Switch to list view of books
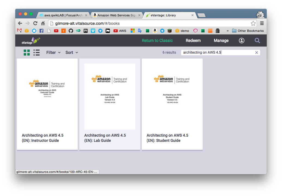 point(37,53)
